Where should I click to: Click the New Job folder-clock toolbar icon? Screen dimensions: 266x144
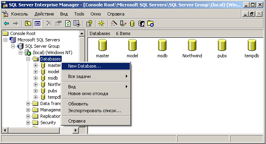pos(151,23)
